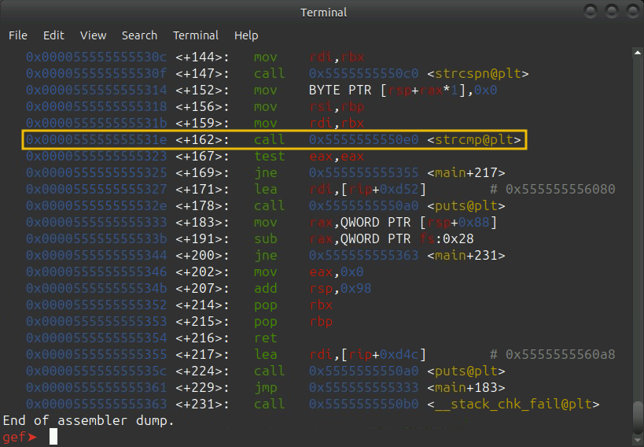Click the gef prompt input cursor
The image size is (644, 447).
pos(53,437)
